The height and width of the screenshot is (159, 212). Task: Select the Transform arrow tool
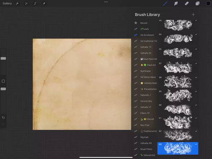click(44, 3)
